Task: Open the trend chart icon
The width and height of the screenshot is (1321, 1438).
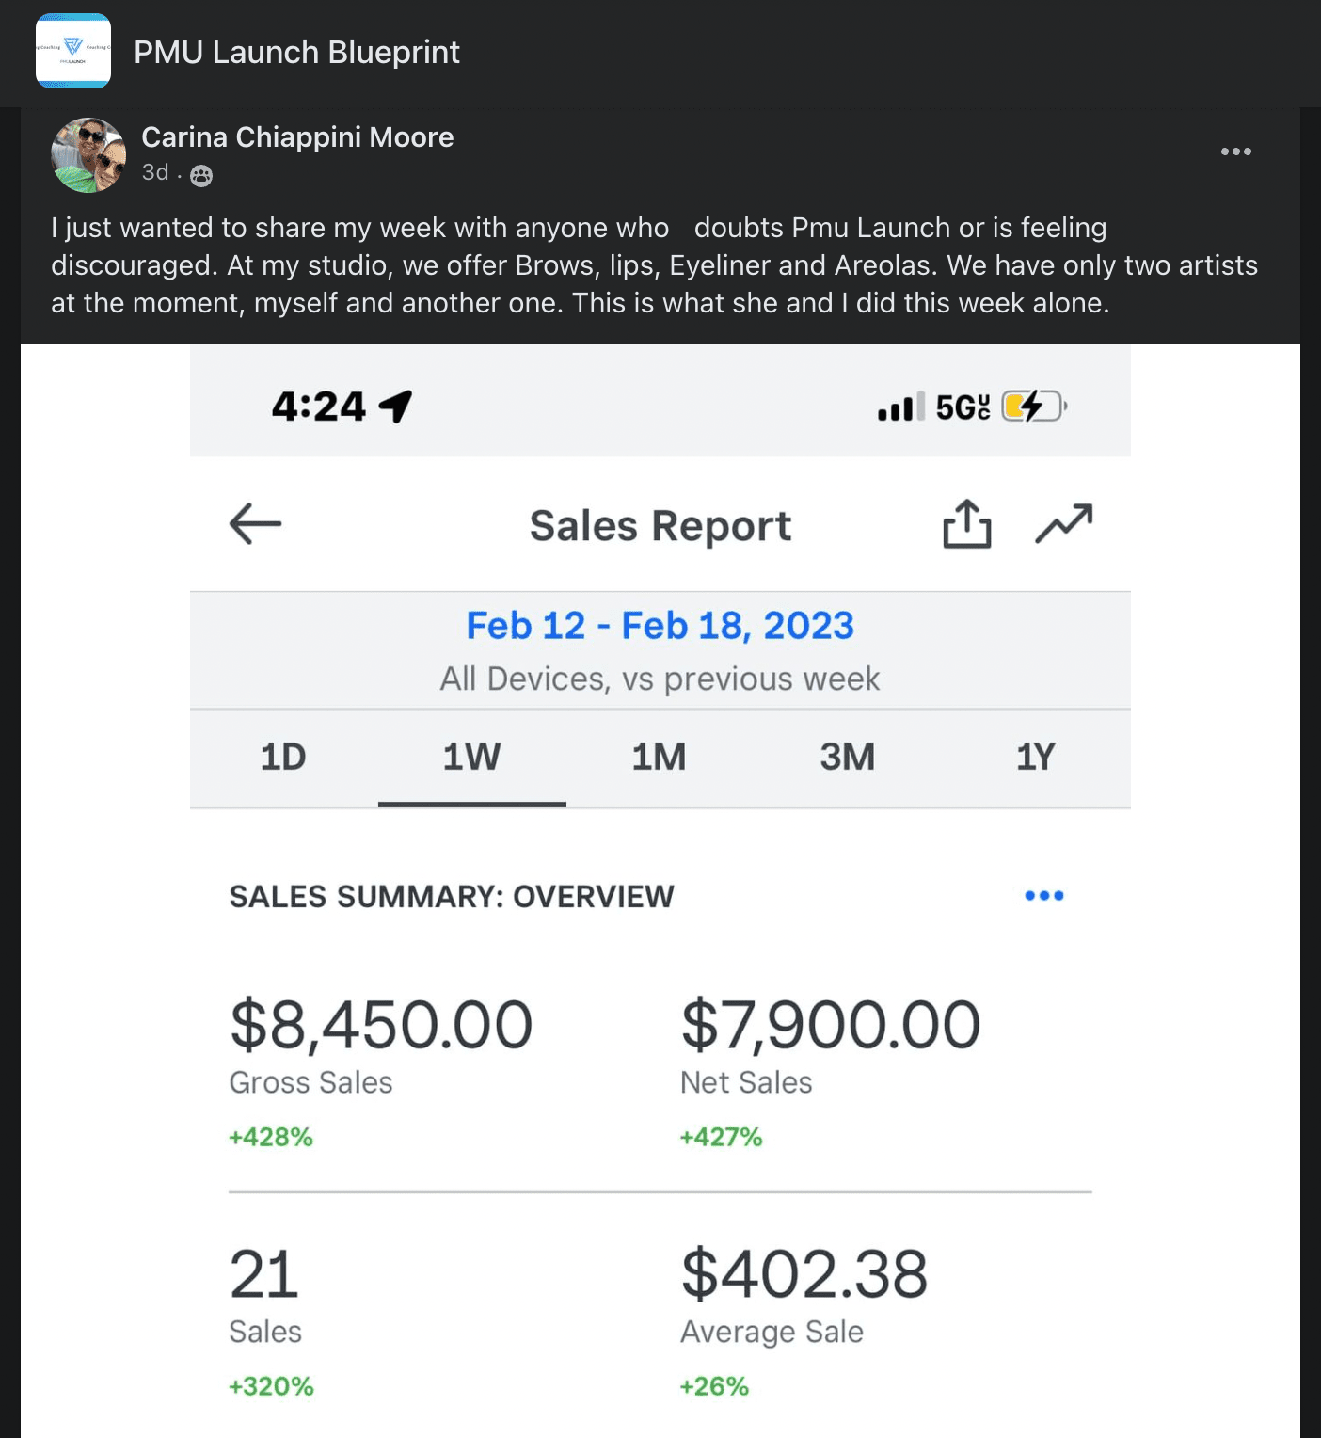Action: [x=1064, y=524]
